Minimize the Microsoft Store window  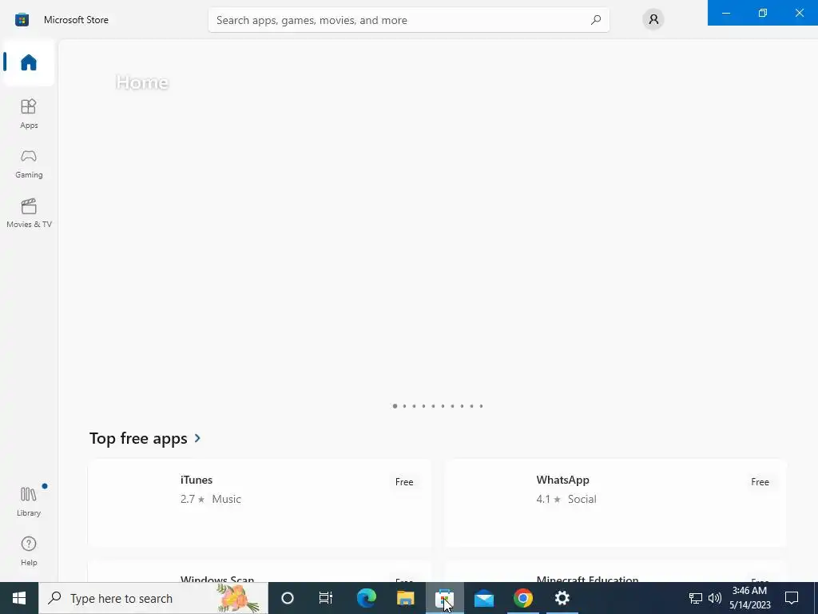click(725, 13)
